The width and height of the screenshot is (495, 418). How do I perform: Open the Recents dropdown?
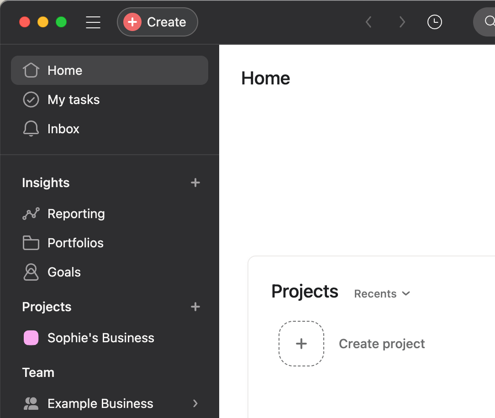[382, 294]
